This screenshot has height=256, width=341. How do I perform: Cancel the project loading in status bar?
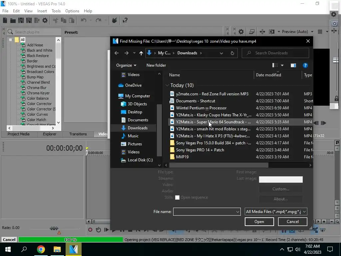point(9,240)
